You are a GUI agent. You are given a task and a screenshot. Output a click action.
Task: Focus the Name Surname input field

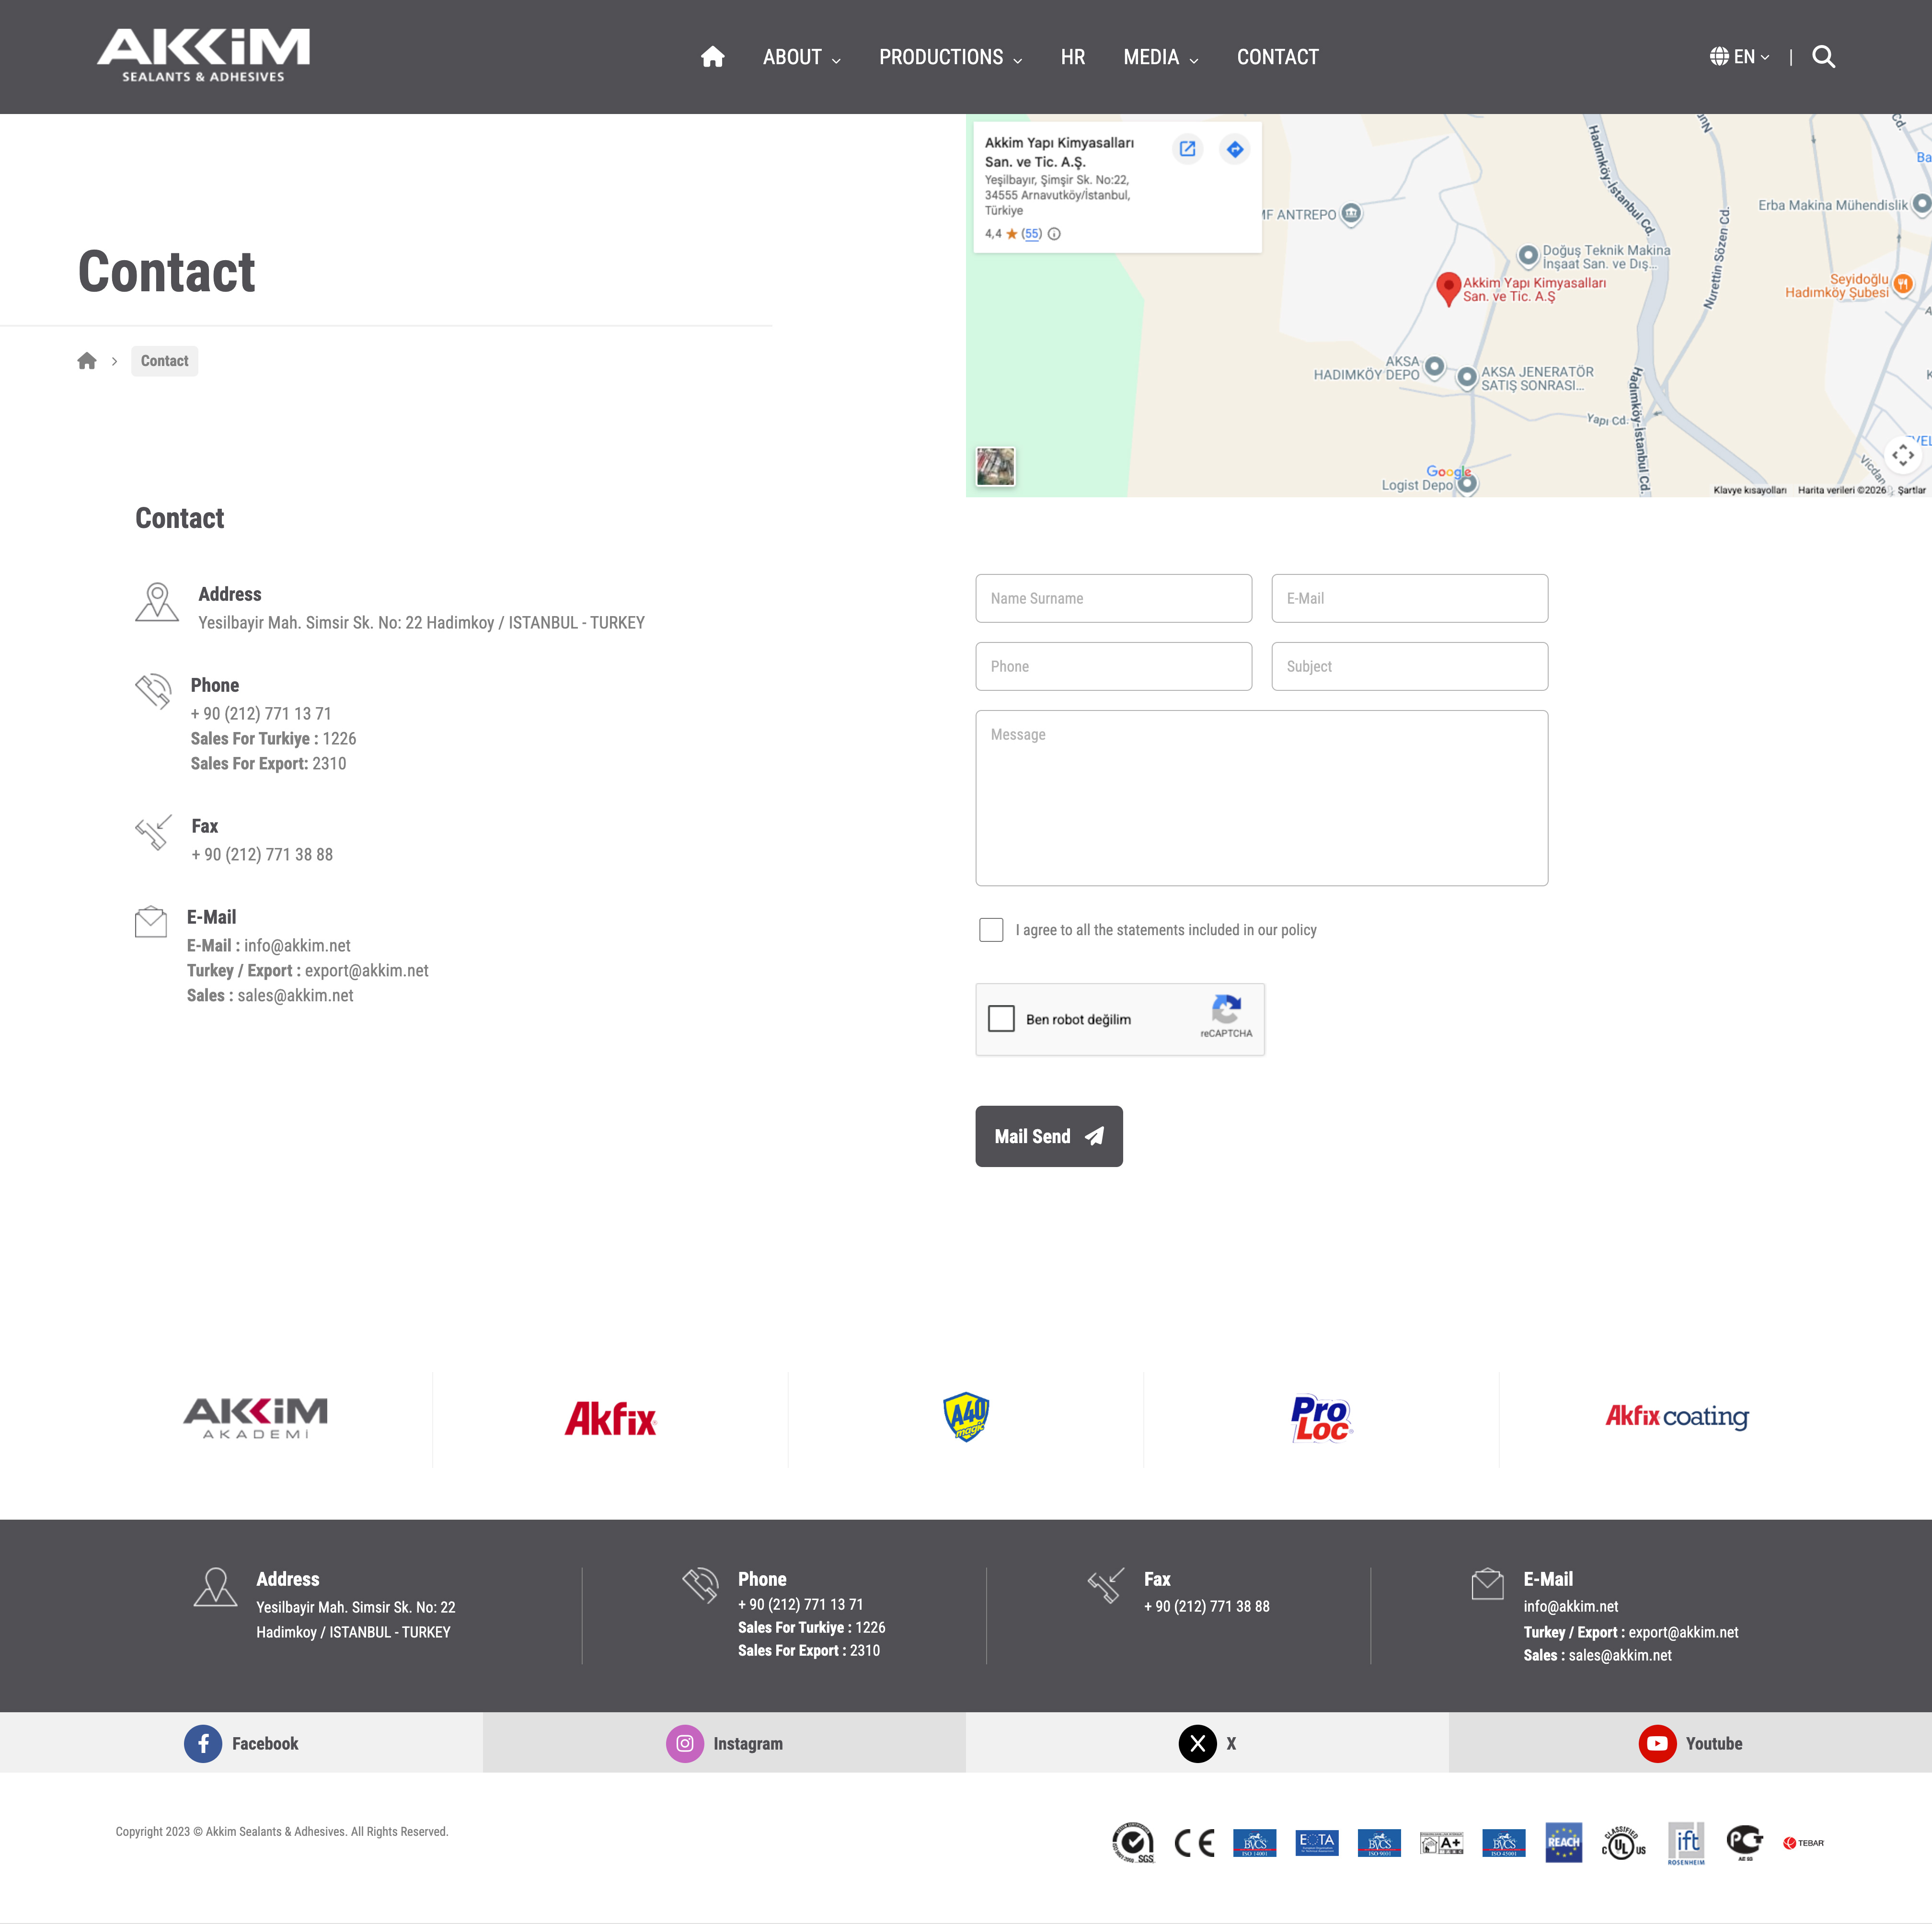click(1113, 598)
